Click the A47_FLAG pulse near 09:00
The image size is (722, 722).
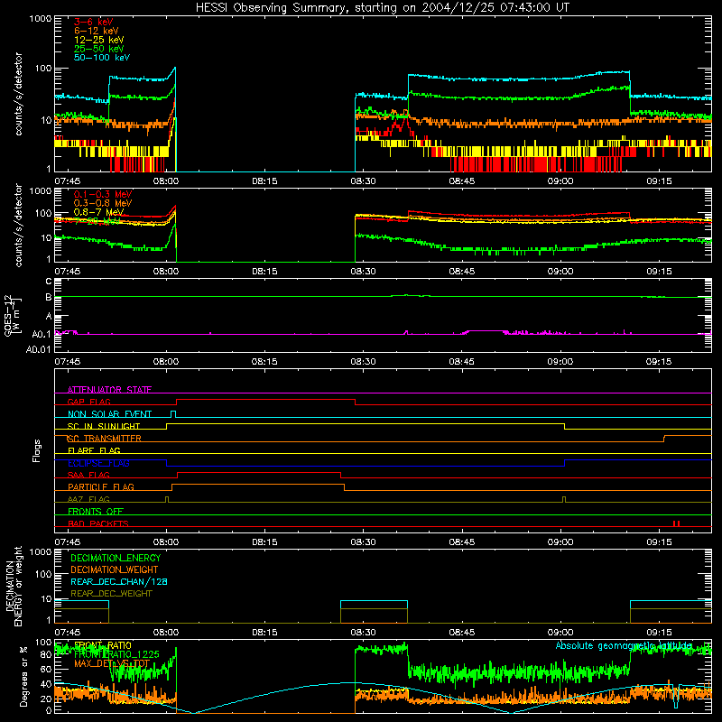click(x=564, y=500)
